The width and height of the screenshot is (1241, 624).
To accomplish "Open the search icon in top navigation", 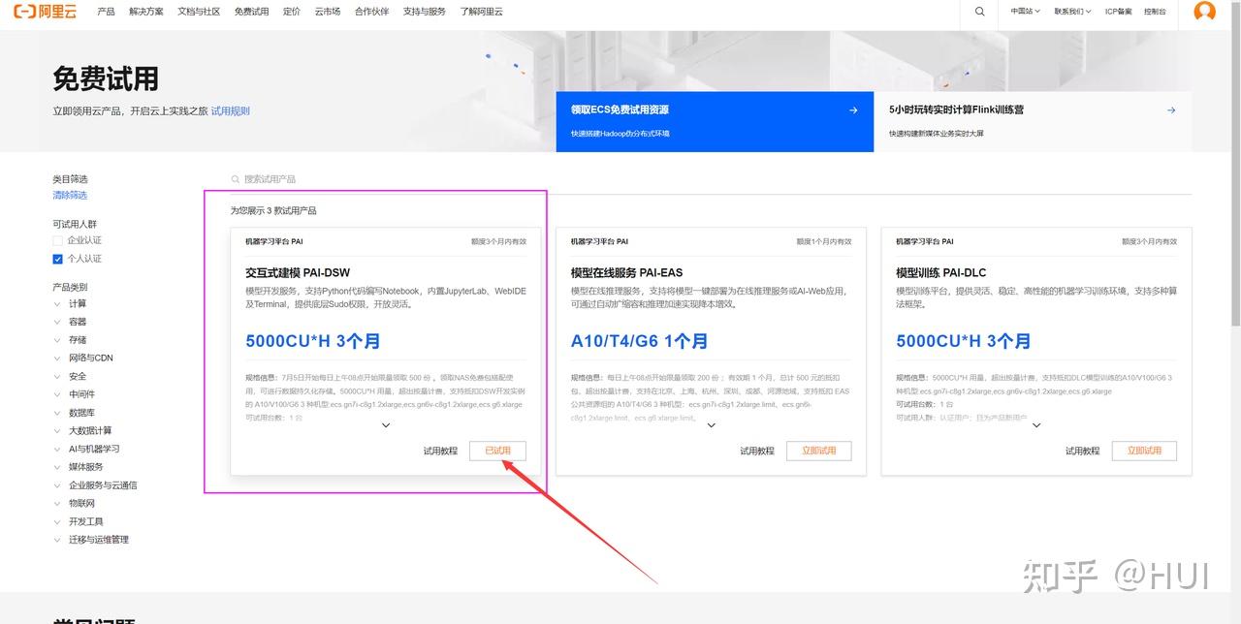I will click(x=978, y=12).
